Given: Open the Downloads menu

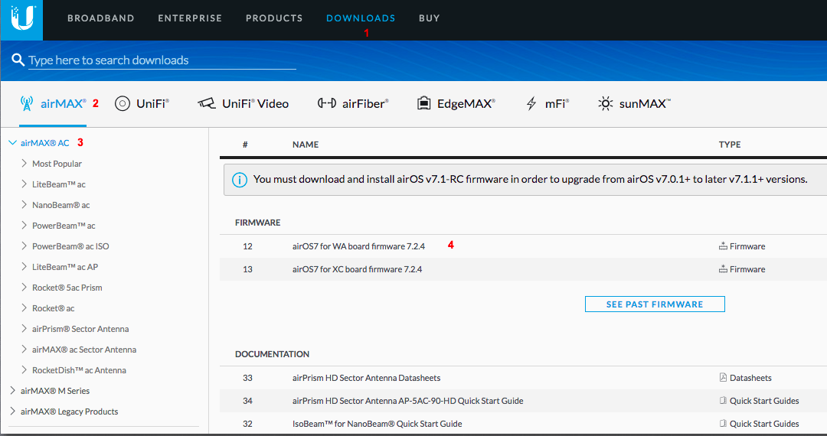Looking at the screenshot, I should (x=361, y=18).
